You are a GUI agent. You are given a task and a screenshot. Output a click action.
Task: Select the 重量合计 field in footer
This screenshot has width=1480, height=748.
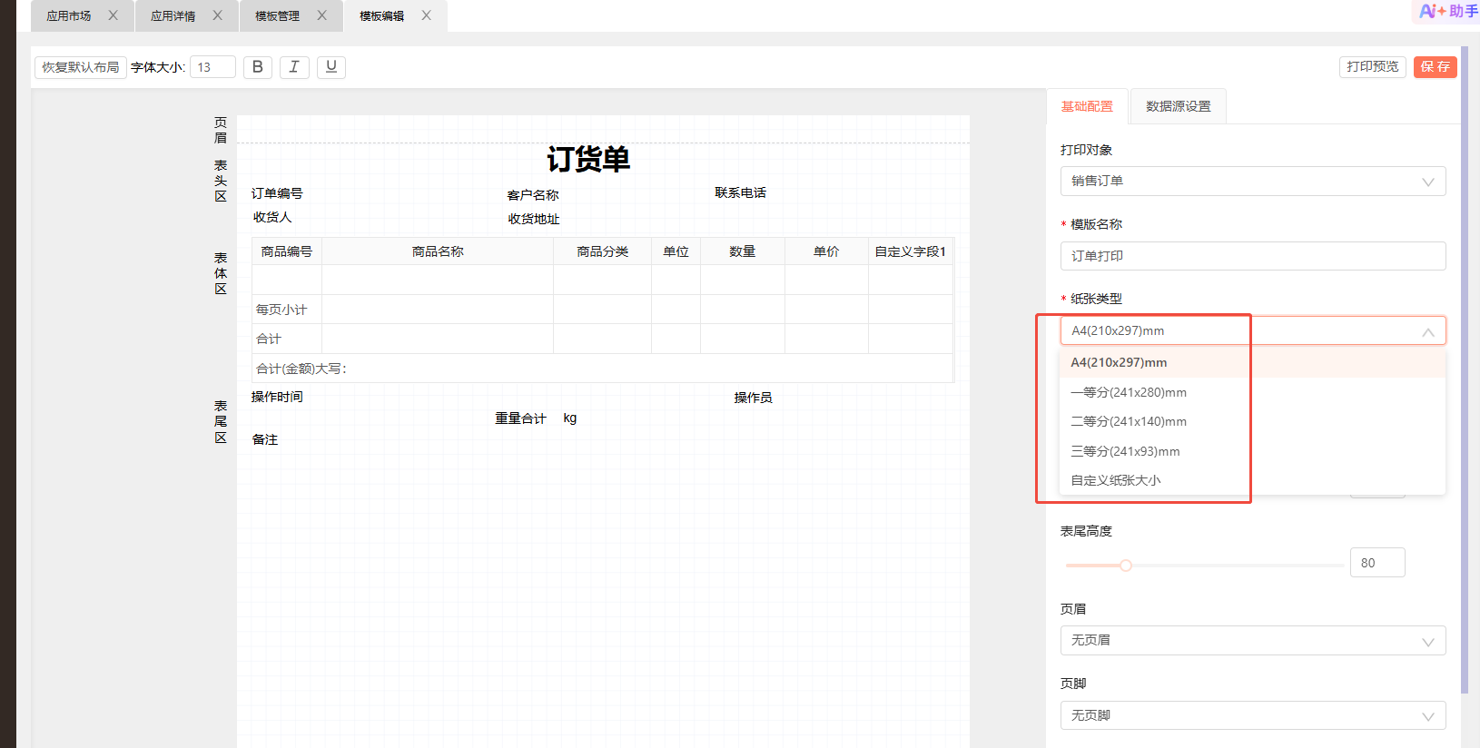[520, 418]
